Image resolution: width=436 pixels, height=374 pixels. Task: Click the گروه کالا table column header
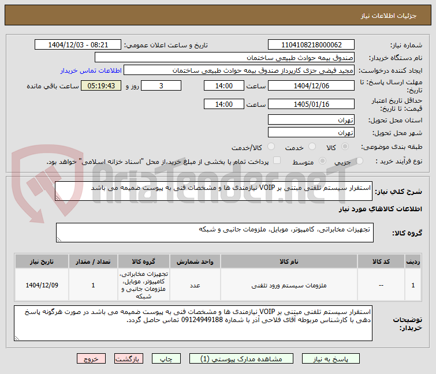click(x=143, y=261)
